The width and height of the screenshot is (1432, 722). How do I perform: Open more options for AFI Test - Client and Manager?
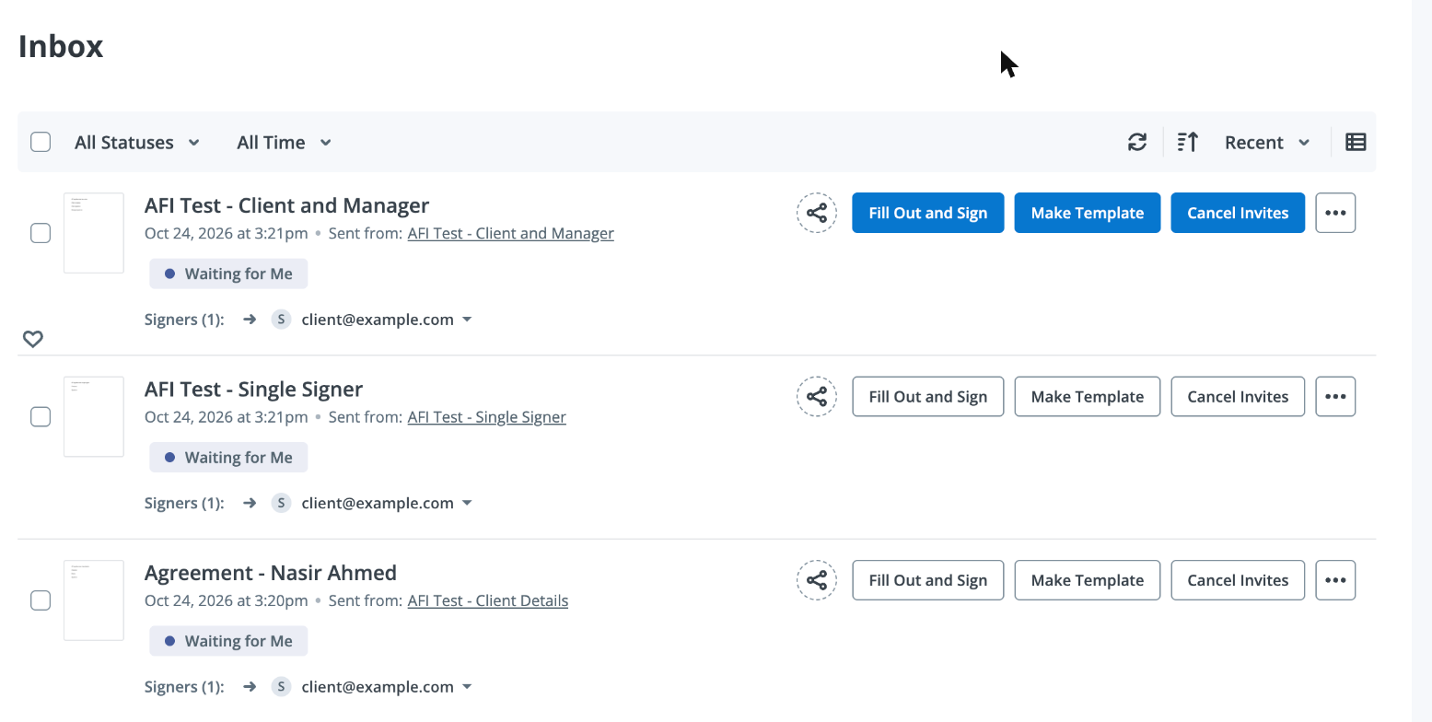click(x=1335, y=213)
